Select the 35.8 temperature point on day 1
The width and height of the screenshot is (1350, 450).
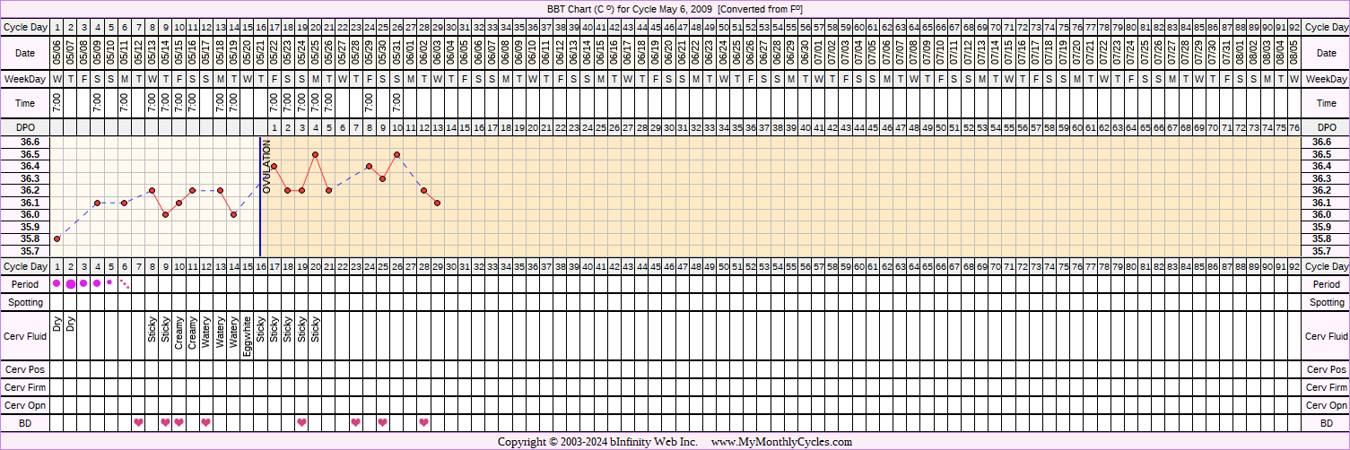[x=57, y=238]
